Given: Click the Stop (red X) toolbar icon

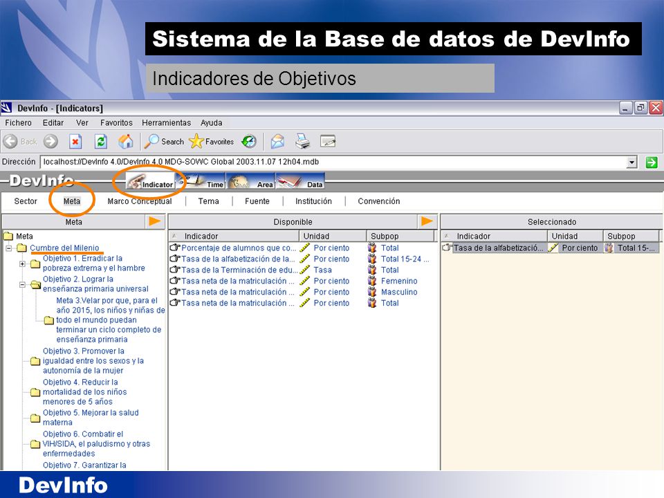Looking at the screenshot, I should (x=75, y=141).
